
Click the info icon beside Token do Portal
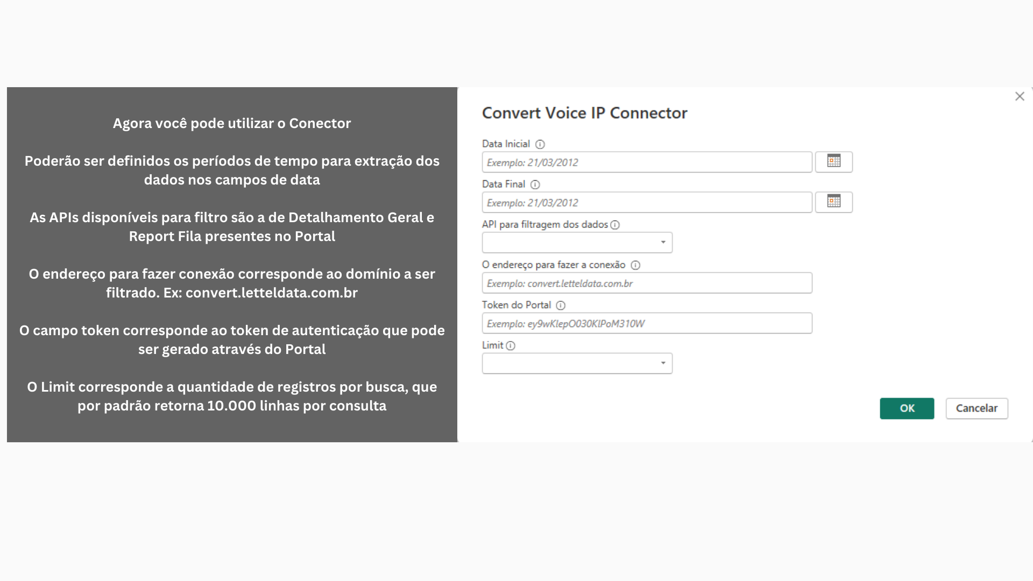click(x=561, y=306)
